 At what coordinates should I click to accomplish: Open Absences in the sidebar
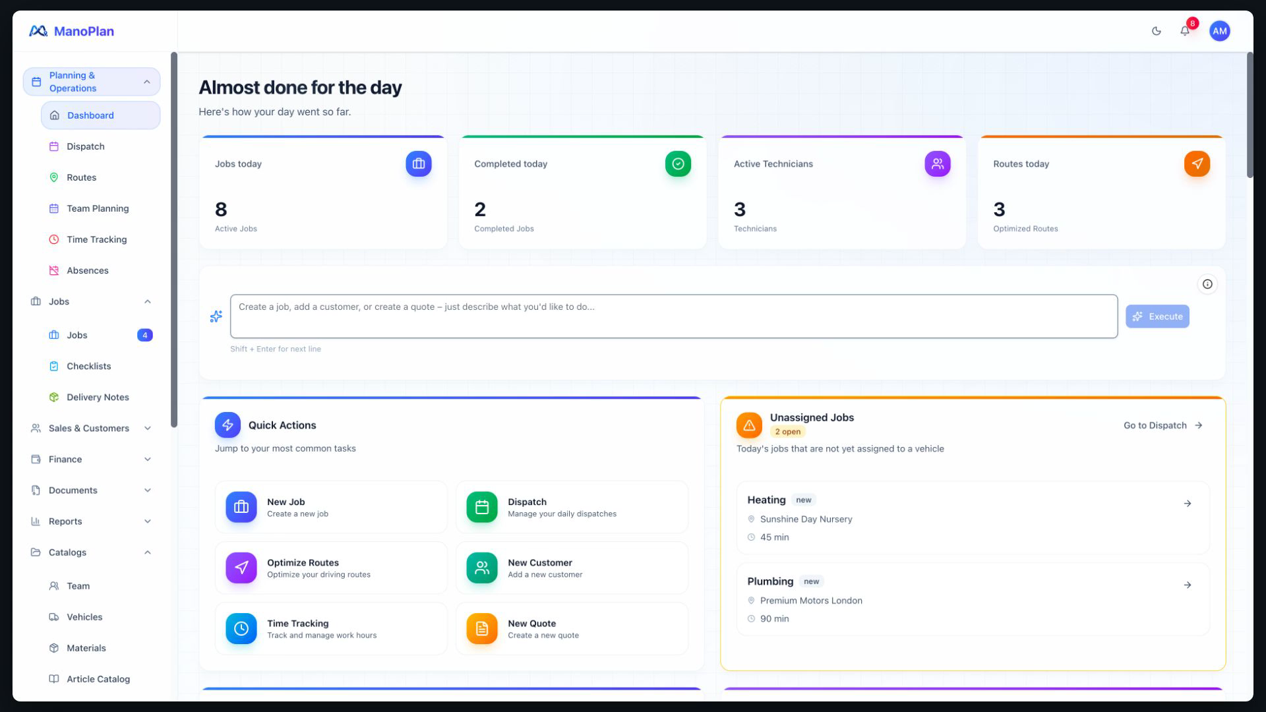tap(100, 270)
